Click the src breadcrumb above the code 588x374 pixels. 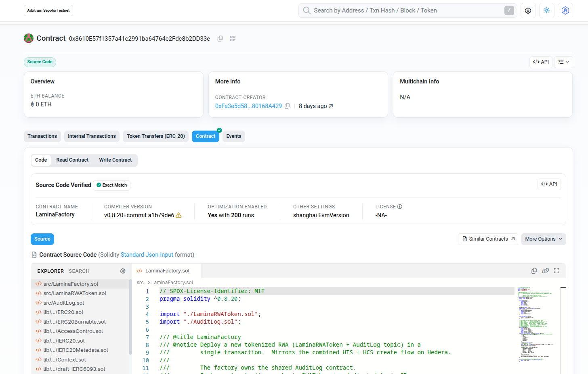pos(140,283)
